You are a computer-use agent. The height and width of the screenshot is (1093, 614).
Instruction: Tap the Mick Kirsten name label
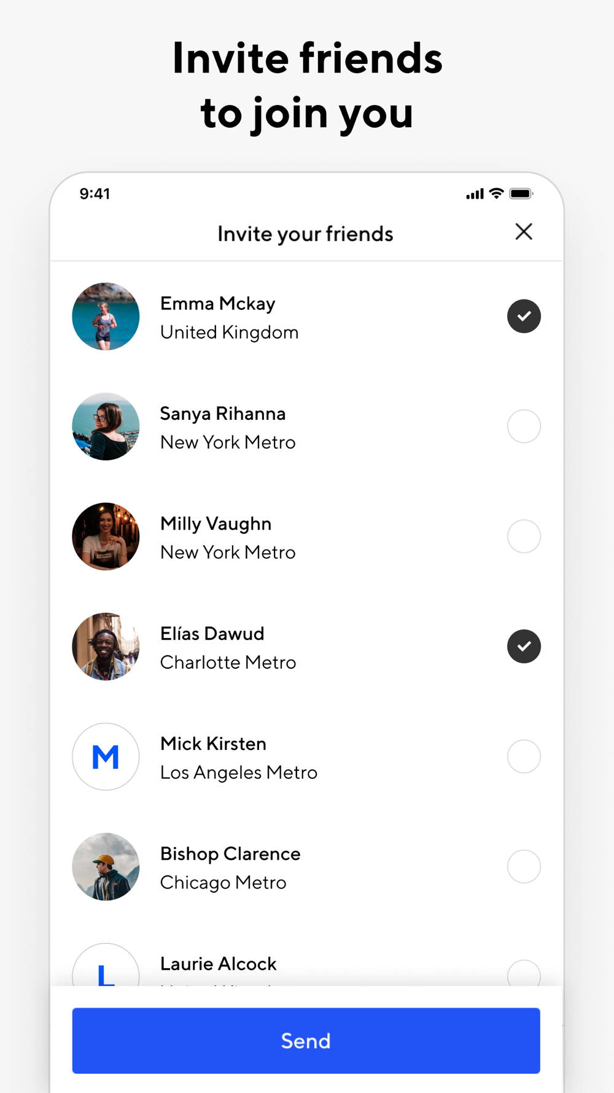213,744
